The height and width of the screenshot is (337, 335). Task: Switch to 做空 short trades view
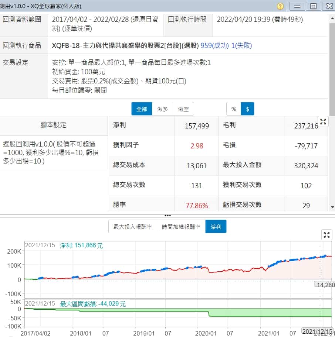click(183, 109)
